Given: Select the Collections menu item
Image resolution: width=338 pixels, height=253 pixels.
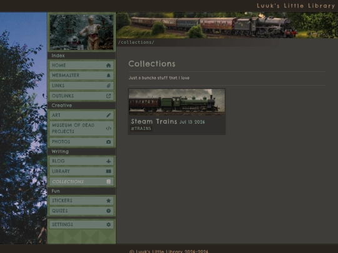Looking at the screenshot, I should (81, 182).
